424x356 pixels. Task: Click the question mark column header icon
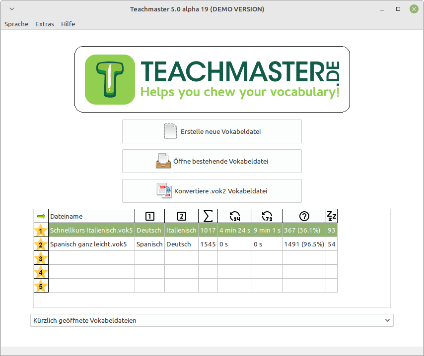[x=304, y=216]
